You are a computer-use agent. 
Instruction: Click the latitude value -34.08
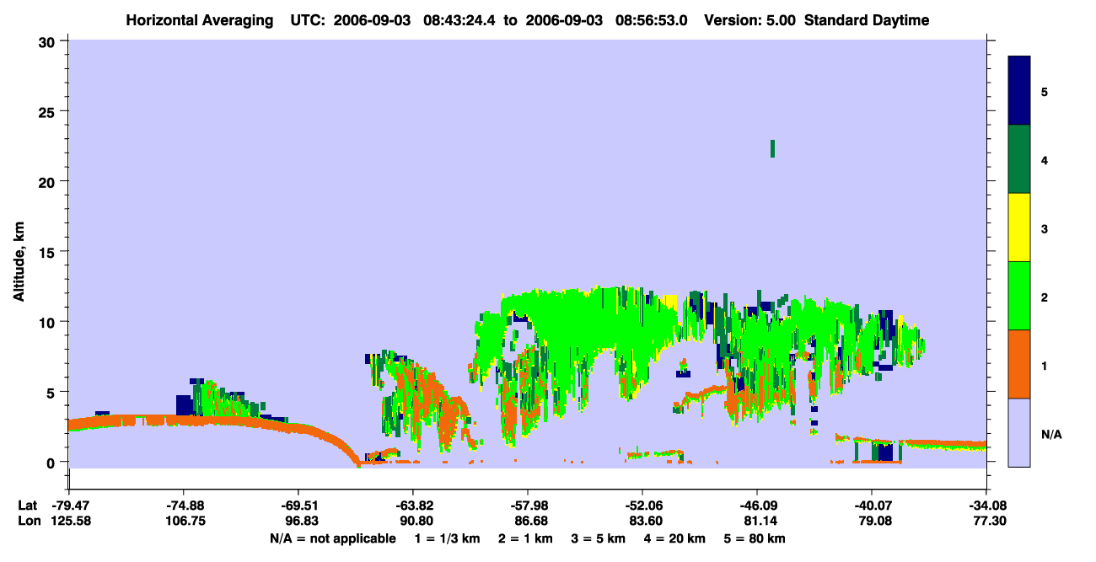tap(986, 506)
